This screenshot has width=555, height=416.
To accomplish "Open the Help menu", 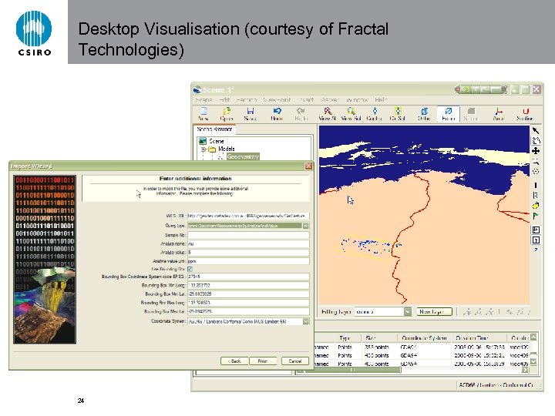I will coord(381,100).
